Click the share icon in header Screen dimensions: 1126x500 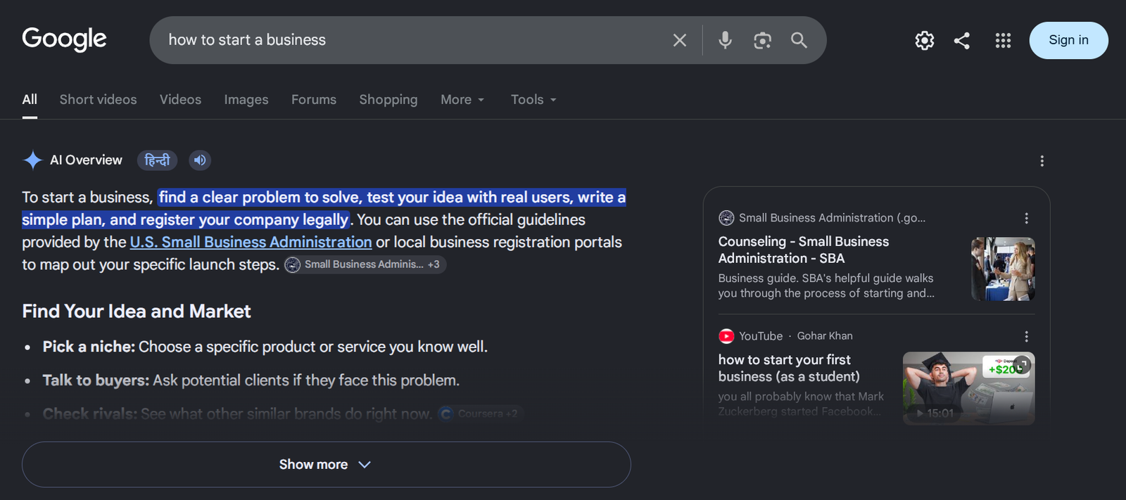(962, 40)
